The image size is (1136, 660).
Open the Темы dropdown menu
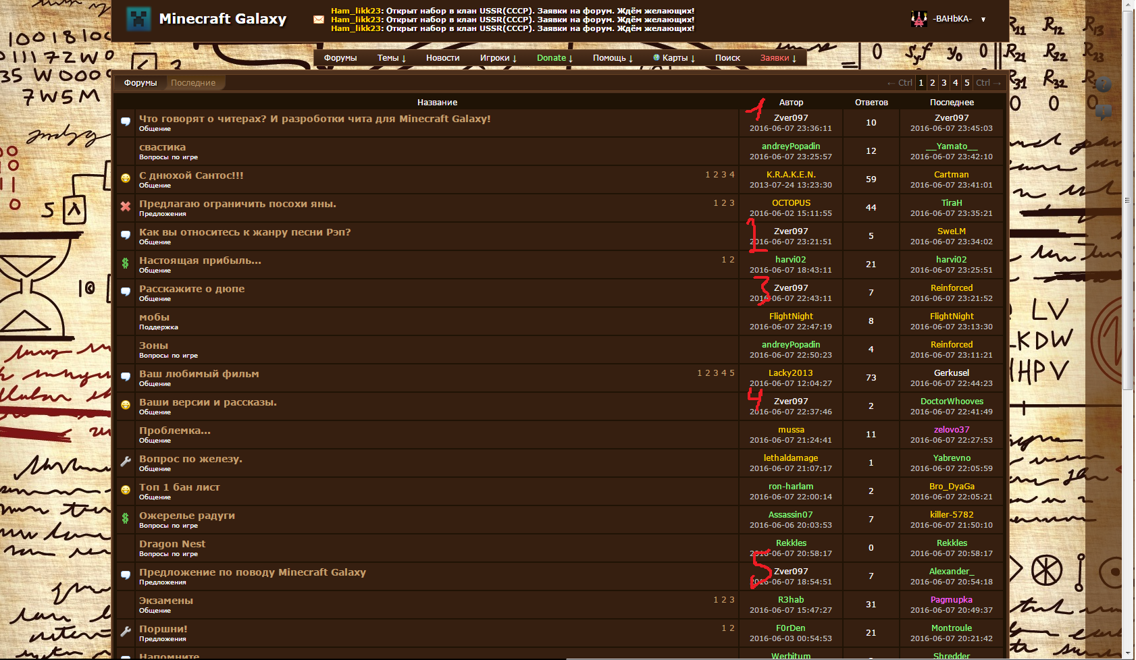[392, 58]
